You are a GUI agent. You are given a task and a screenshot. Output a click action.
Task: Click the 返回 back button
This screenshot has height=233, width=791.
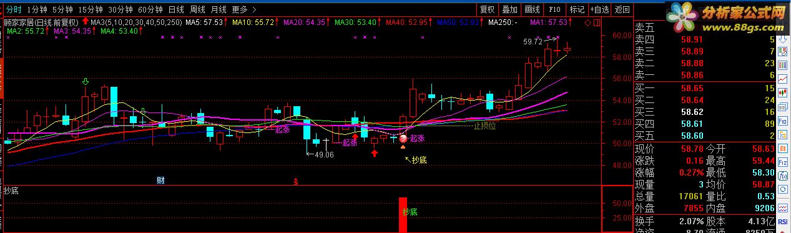click(621, 9)
